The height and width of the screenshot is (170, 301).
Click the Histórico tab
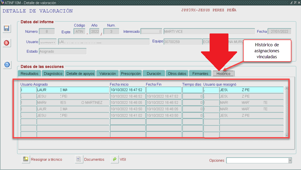223,73
